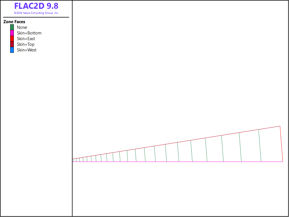This screenshot has width=289, height=217.
Task: Select the Skin=Top legend label
Action: 26,44
